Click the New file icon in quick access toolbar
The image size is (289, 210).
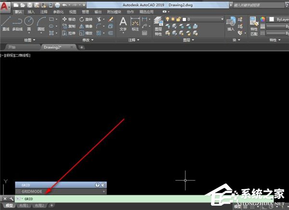tap(16, 5)
